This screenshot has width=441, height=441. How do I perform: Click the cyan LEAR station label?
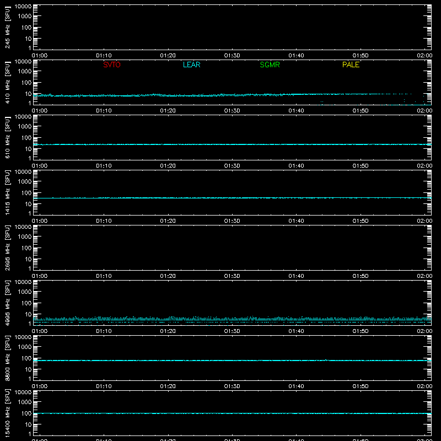pyautogui.click(x=191, y=64)
